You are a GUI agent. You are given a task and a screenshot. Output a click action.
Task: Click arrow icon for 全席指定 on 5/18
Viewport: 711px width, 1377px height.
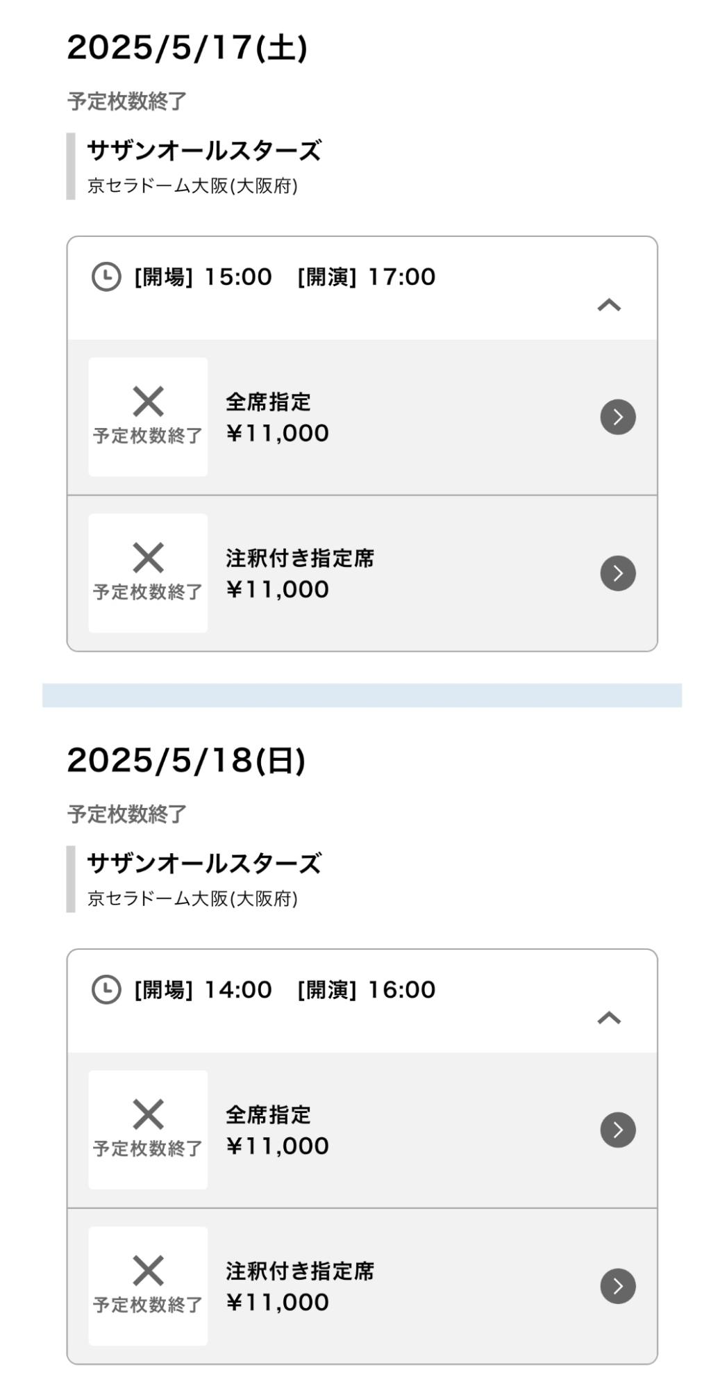tap(618, 1130)
